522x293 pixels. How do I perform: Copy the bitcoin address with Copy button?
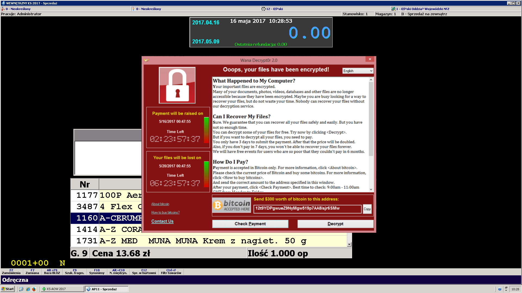pyautogui.click(x=367, y=209)
